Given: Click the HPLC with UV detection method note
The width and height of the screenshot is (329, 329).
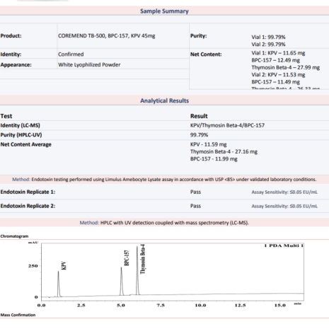Looking at the screenshot, I should (164, 223).
